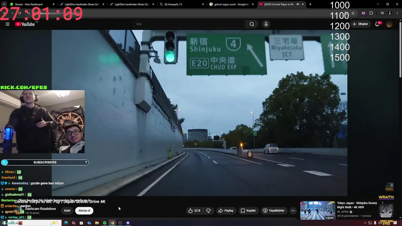Open YouTube notifications bell
This screenshot has height=226, width=402.
(x=378, y=24)
